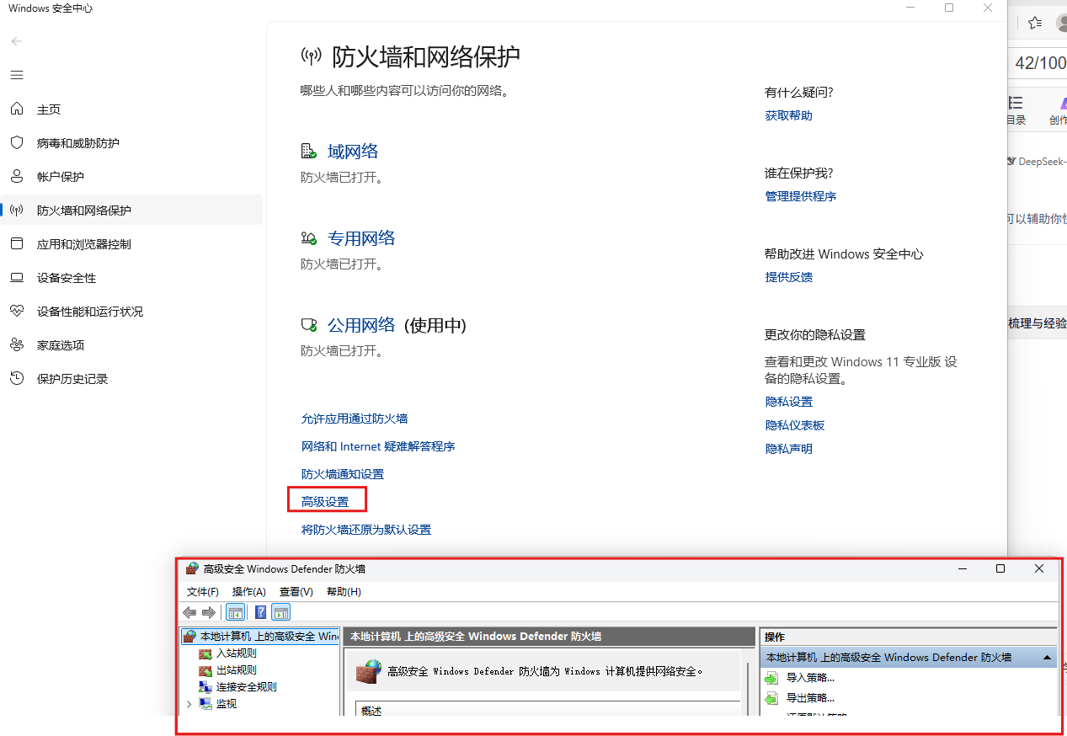Click 允许应用通过防火墙 link
This screenshot has width=1067, height=736.
pos(355,419)
